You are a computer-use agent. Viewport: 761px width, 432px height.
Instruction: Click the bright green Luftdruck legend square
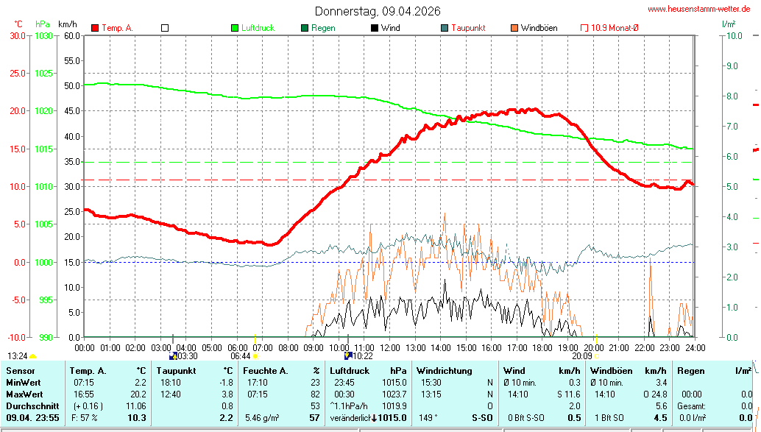click(x=235, y=28)
